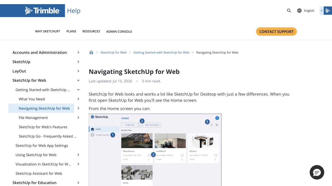Click the globe language icon
The height and width of the screenshot is (186, 332).
[299, 11]
